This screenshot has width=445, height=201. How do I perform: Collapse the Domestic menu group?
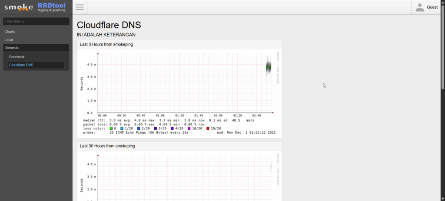[x=12, y=47]
